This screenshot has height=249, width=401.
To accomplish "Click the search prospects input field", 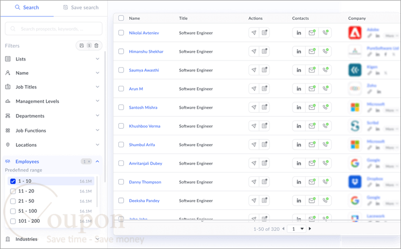I will click(54, 29).
